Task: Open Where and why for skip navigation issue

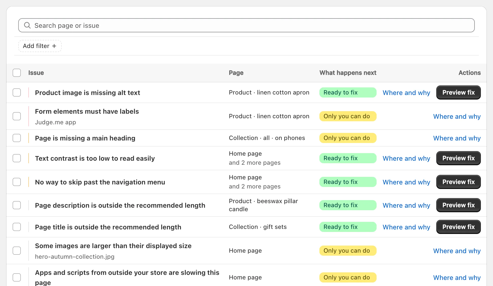Action: [x=406, y=182]
